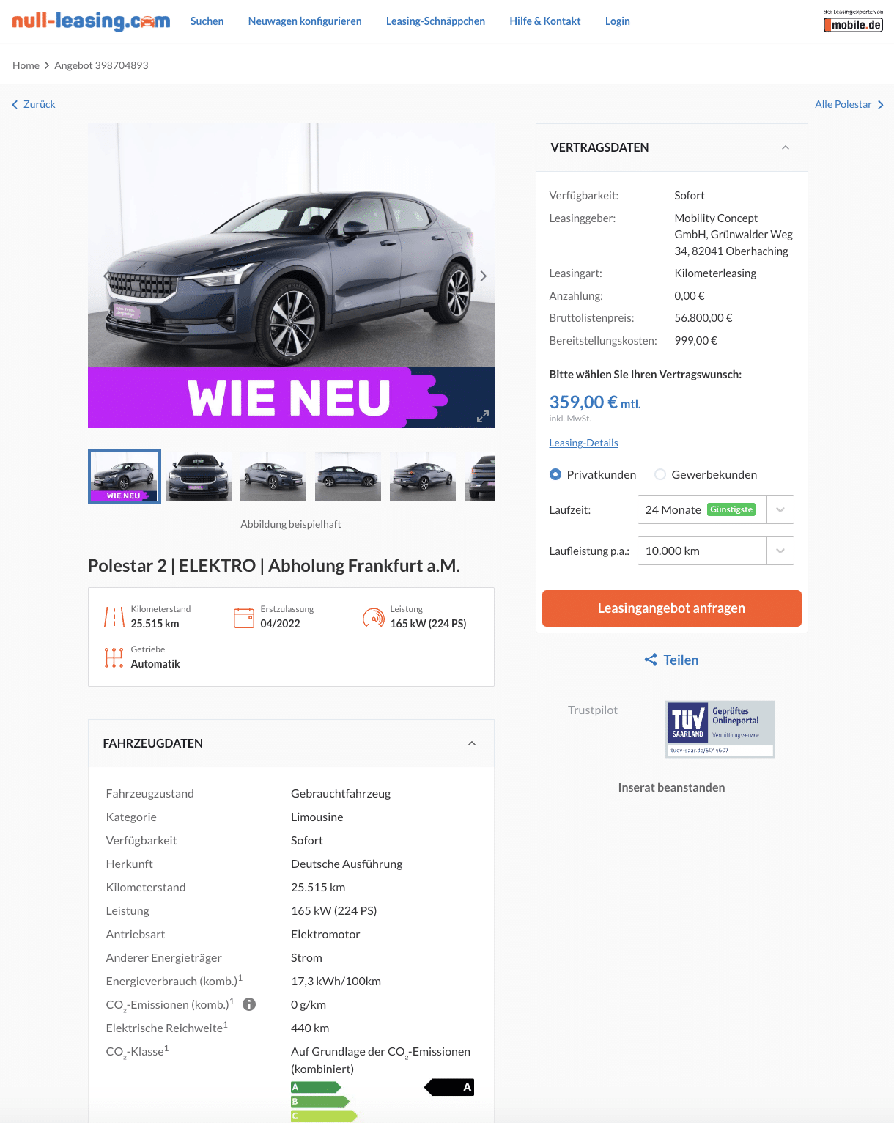Show next car image with right arrow
This screenshot has width=894, height=1123.
[483, 276]
